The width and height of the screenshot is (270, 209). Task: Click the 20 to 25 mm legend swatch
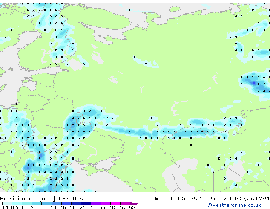click(x=76, y=203)
